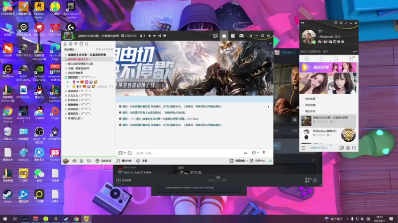Open the game emoji dropdown in chat box
The image size is (398, 223).
(122, 153)
